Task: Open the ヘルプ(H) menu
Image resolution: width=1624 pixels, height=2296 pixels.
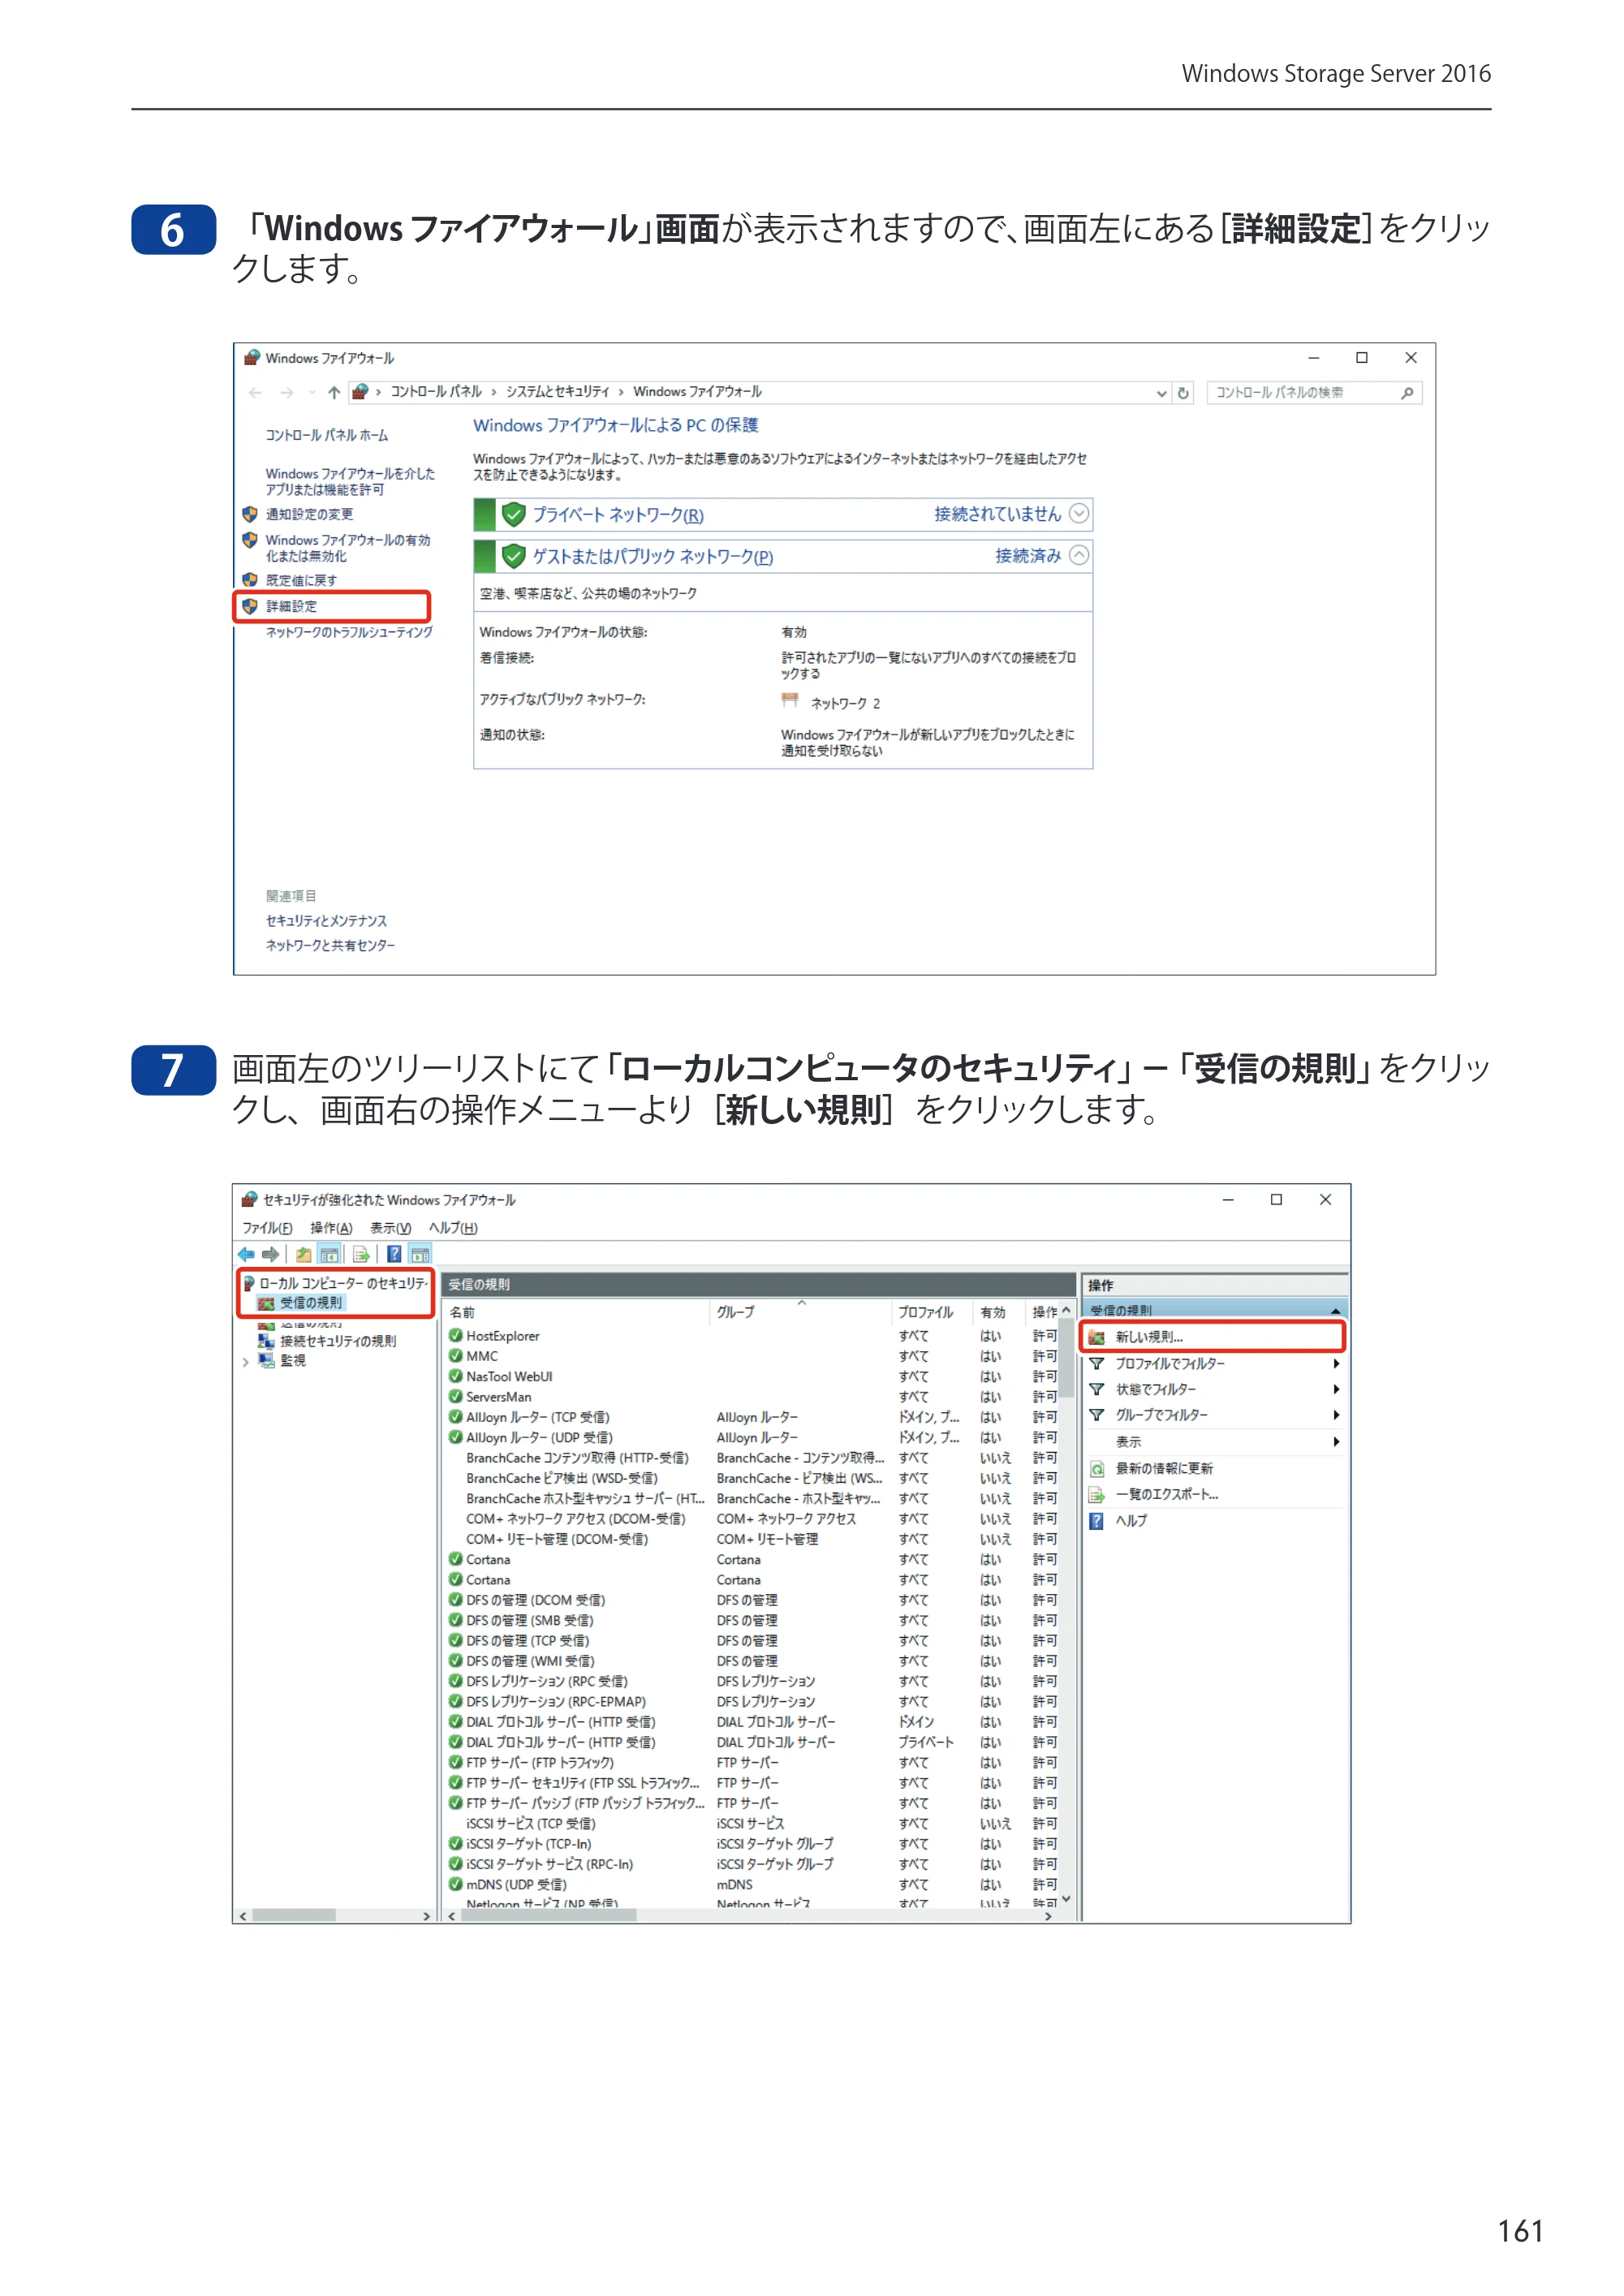Action: pyautogui.click(x=453, y=1228)
